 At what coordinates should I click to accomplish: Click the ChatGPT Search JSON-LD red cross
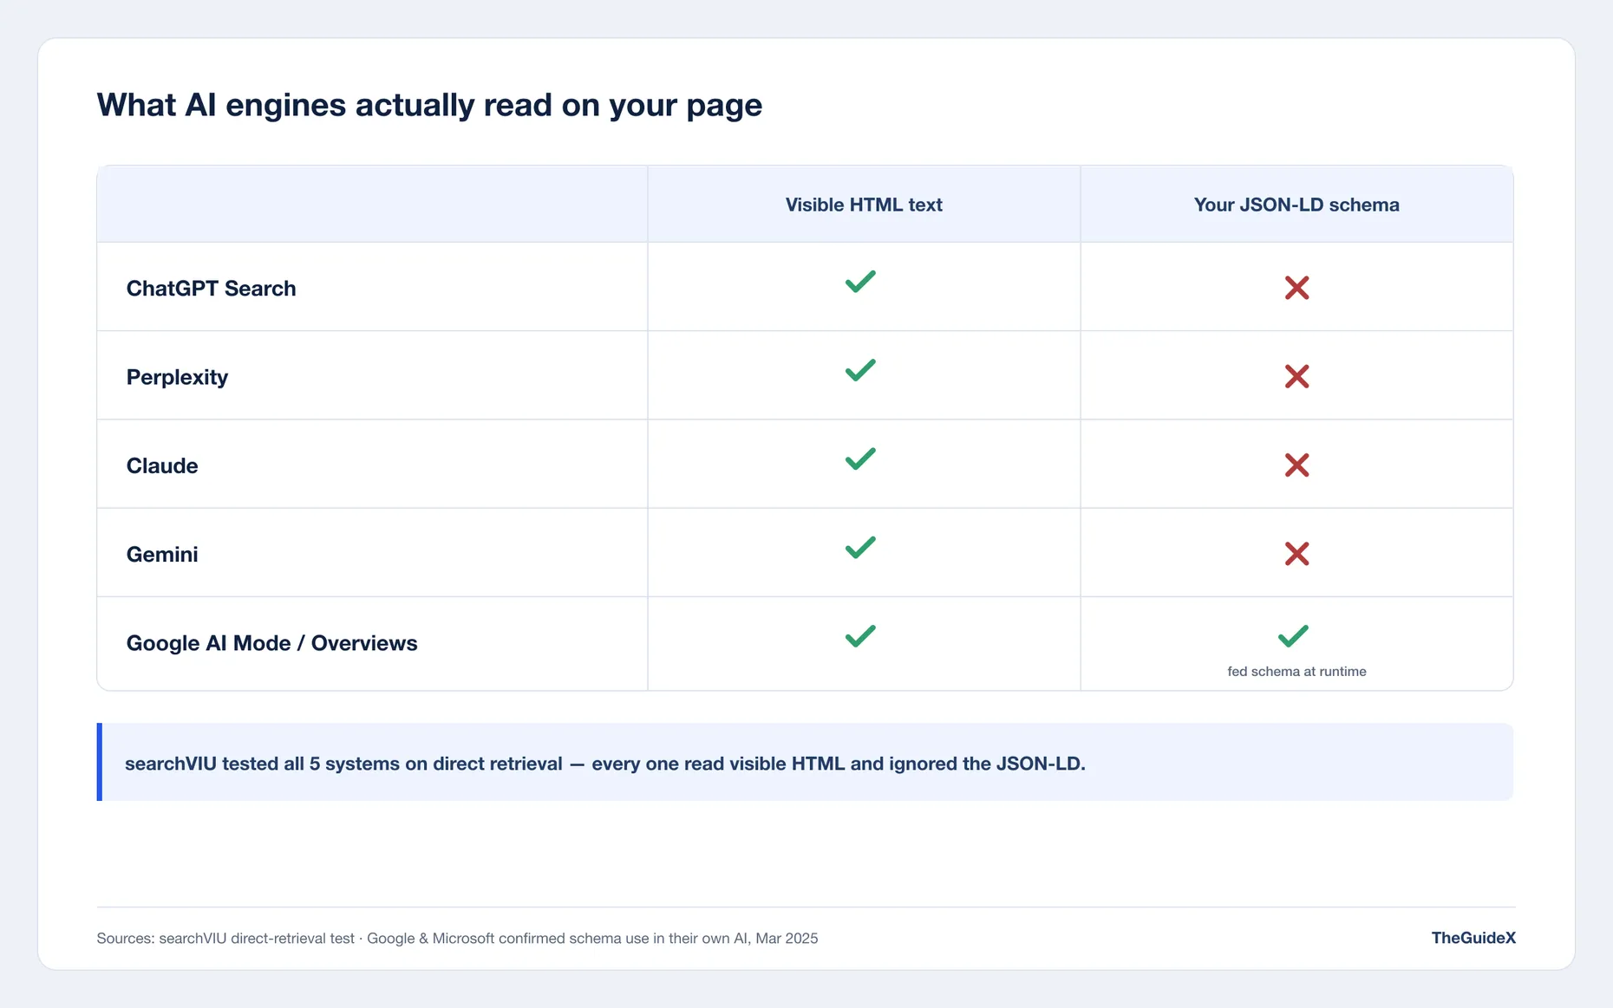pyautogui.click(x=1296, y=288)
